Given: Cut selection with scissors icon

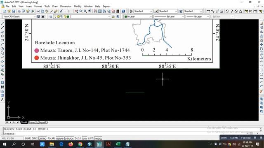Looking at the screenshot, I should click(38, 11).
